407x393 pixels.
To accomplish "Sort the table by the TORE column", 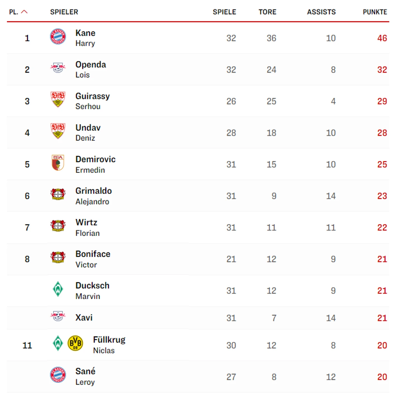I will coord(267,12).
